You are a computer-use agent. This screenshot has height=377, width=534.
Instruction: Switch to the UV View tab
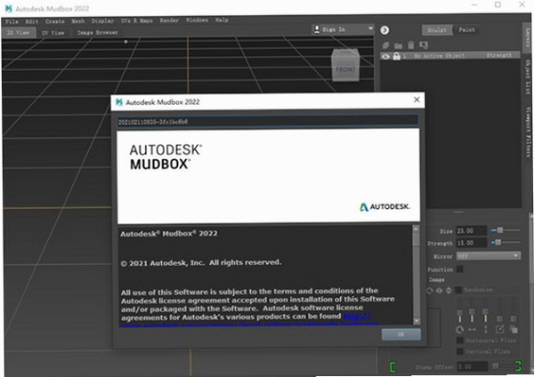(x=53, y=33)
